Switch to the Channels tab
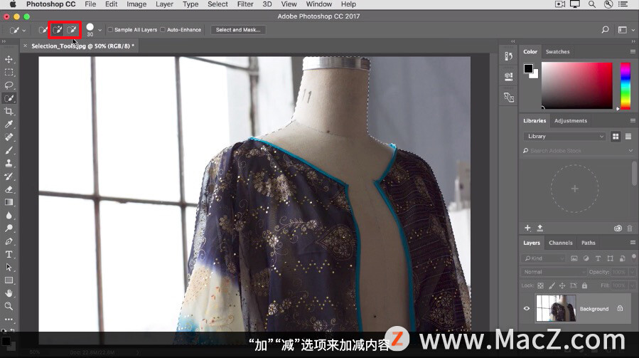Viewport: 639px width, 358px height. click(x=560, y=243)
